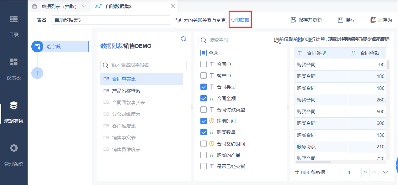Expand the 数据列表(抽取) tab dropdown arrow
Viewport: 398px width, 185px height.
[x=84, y=6]
